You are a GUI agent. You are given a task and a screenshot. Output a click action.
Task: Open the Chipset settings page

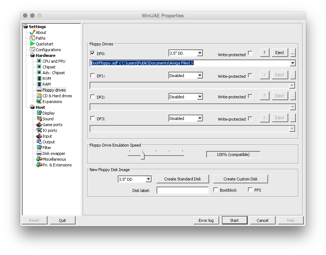(x=49, y=67)
